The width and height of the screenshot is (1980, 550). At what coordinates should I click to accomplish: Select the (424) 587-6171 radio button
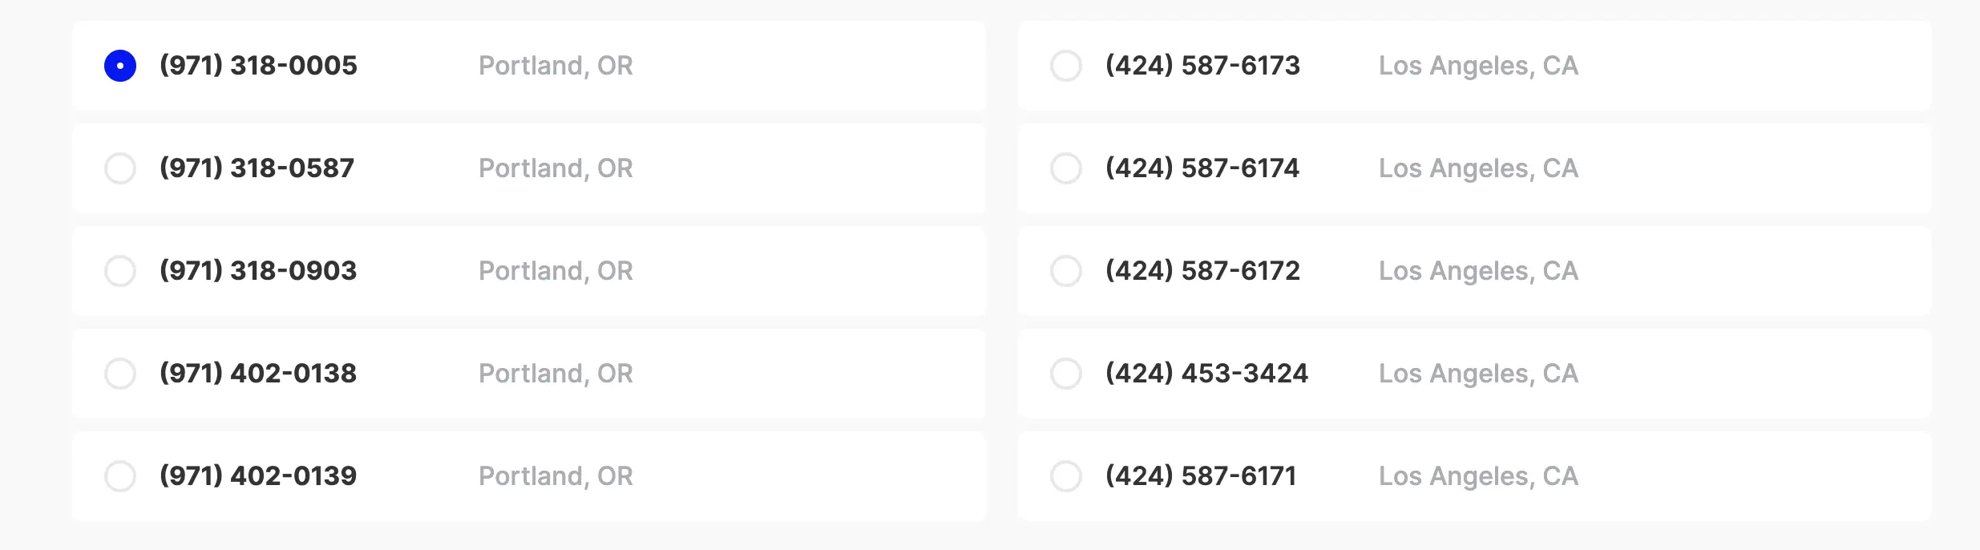[x=1066, y=476]
